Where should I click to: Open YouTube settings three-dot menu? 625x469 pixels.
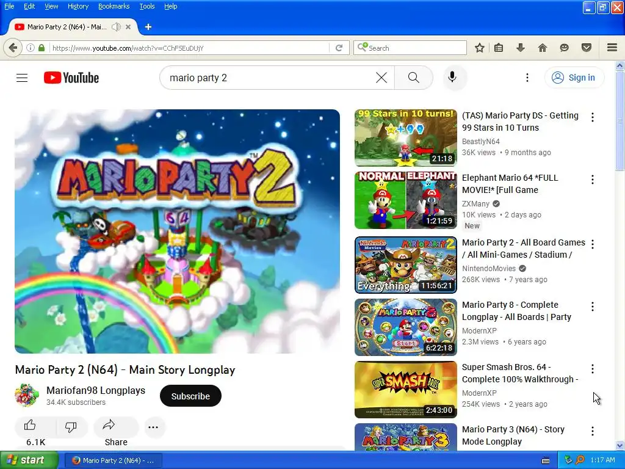pos(527,78)
